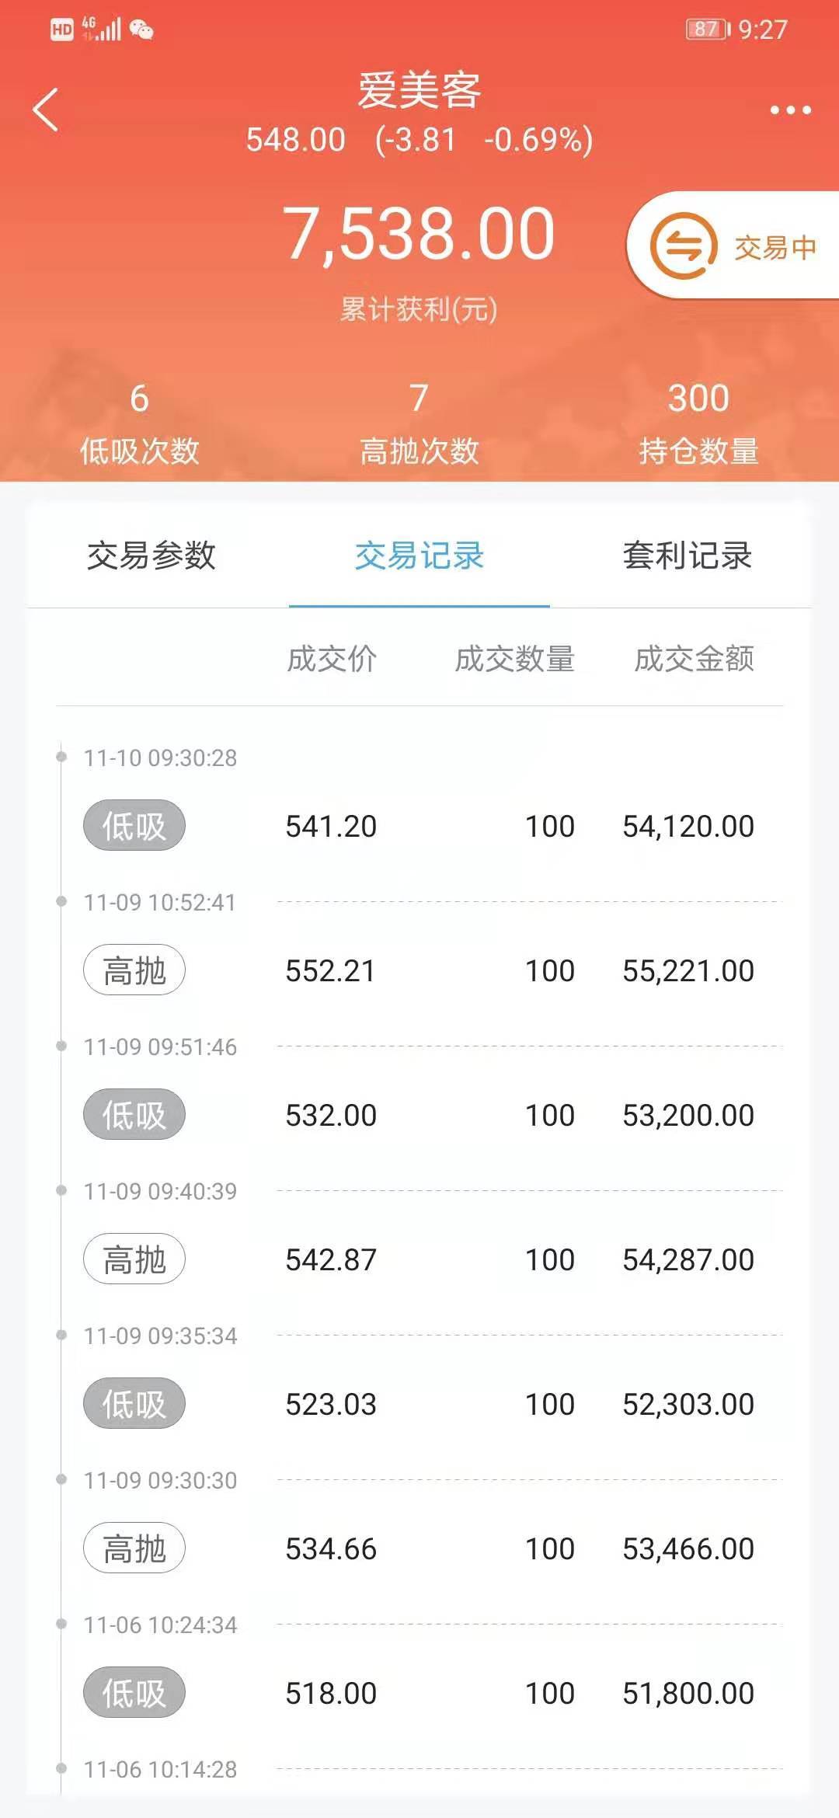Tap the 低吸 tag at 541.20

(x=134, y=825)
